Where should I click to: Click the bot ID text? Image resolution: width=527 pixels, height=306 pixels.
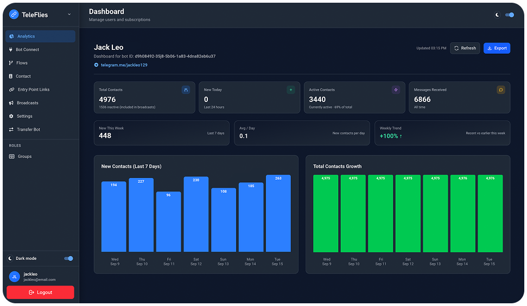click(x=175, y=56)
